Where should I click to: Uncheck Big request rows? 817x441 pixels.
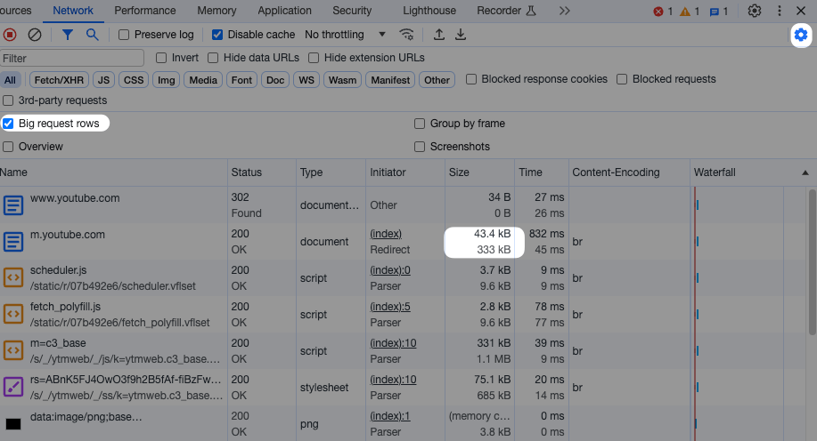8,124
